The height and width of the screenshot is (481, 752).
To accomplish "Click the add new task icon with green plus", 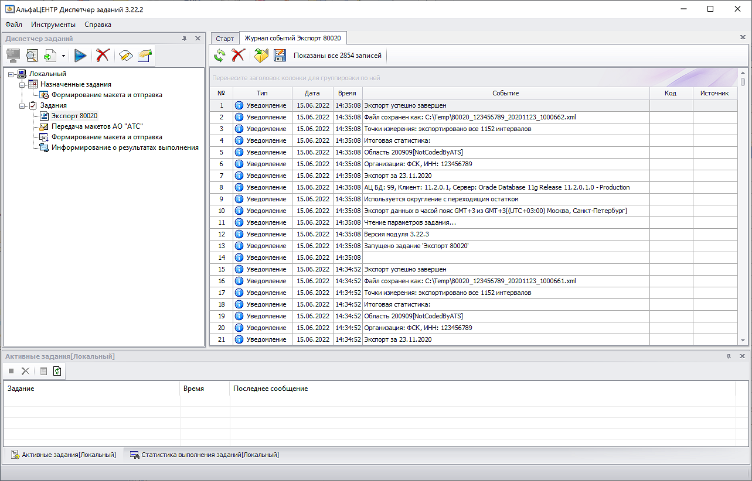I will pyautogui.click(x=50, y=56).
